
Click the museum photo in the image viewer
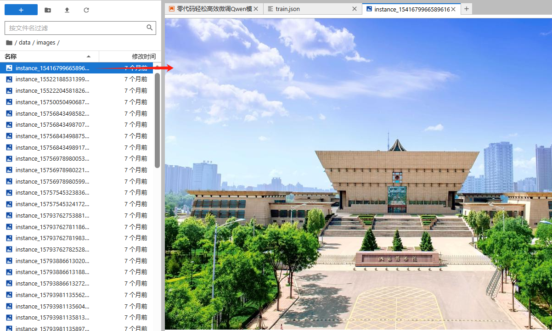tap(358, 174)
